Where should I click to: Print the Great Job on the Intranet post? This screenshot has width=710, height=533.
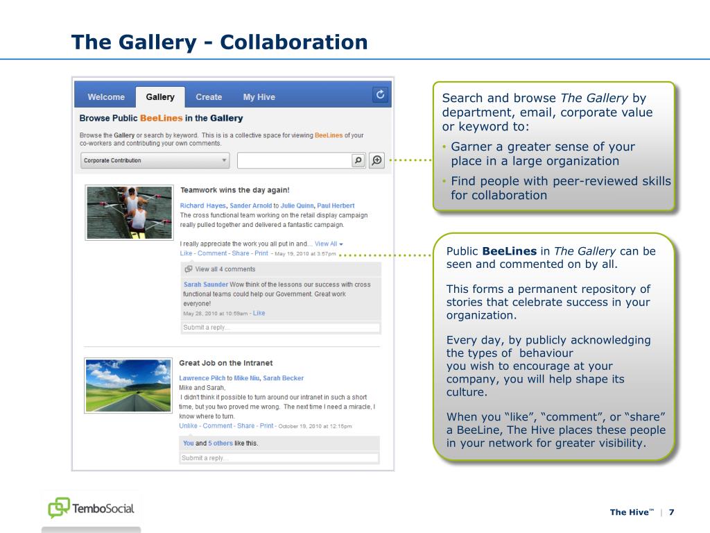point(267,426)
